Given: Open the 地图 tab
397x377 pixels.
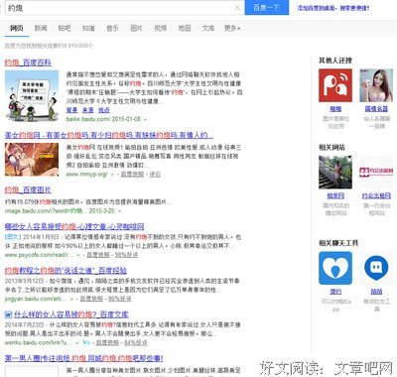Looking at the screenshot, I should click(x=185, y=28).
